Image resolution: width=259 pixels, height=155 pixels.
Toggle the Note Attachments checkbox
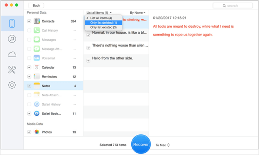[x=29, y=95]
